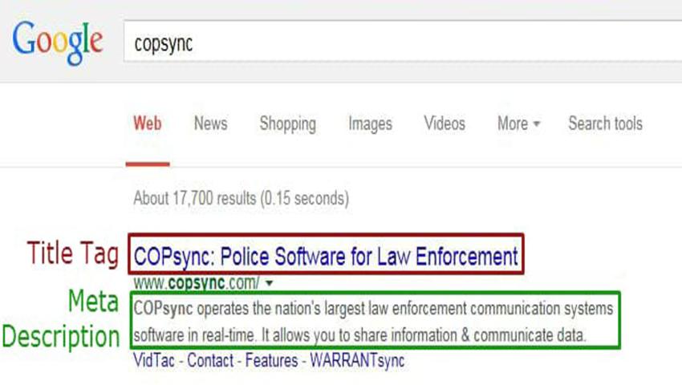The image size is (682, 385).
Task: Click the Google logo
Action: click(58, 43)
